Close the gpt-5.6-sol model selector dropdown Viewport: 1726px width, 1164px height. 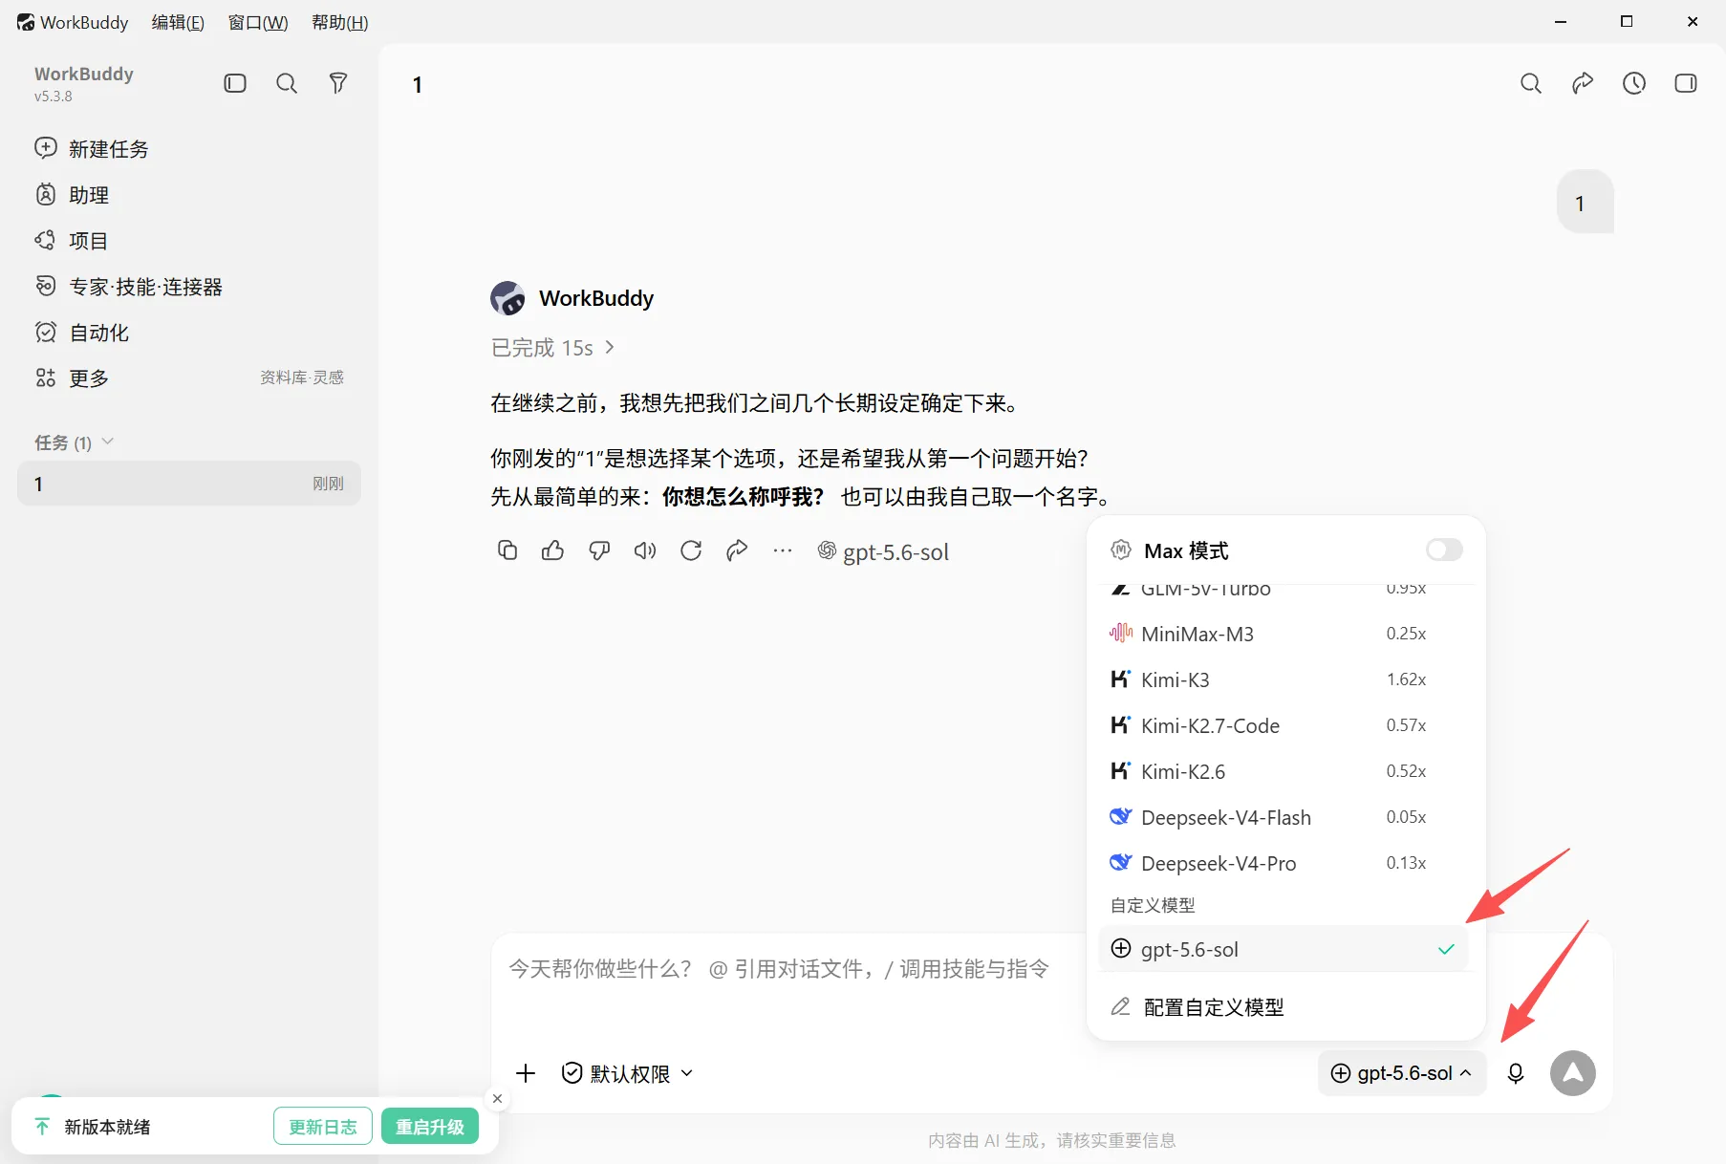tap(1402, 1073)
